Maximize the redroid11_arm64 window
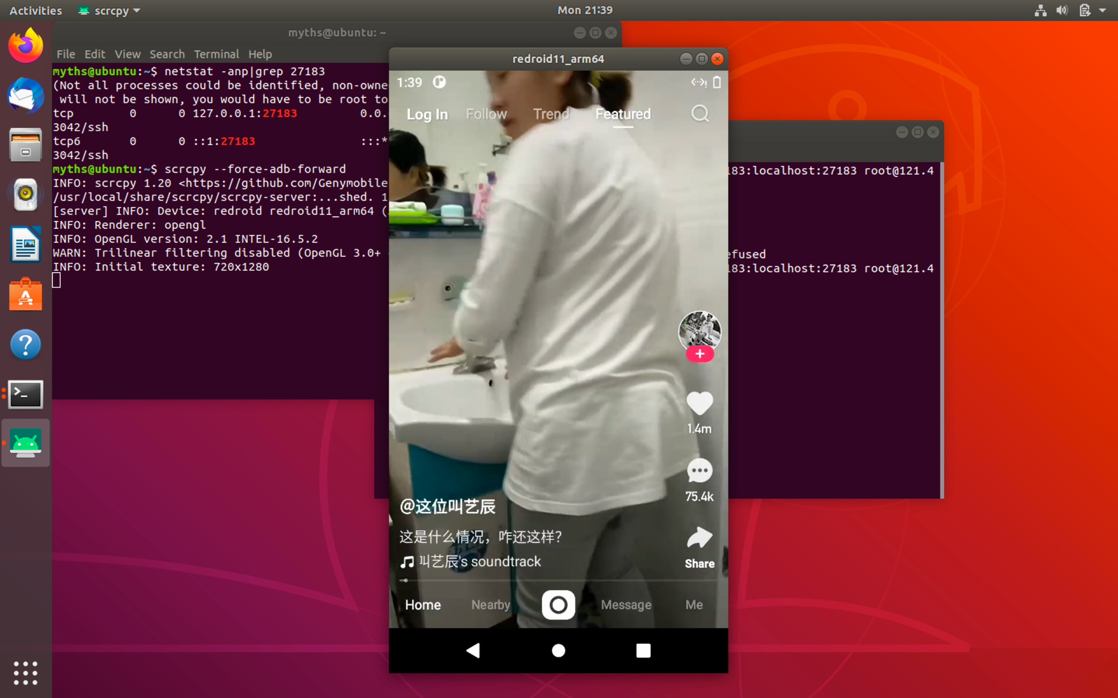 (702, 59)
